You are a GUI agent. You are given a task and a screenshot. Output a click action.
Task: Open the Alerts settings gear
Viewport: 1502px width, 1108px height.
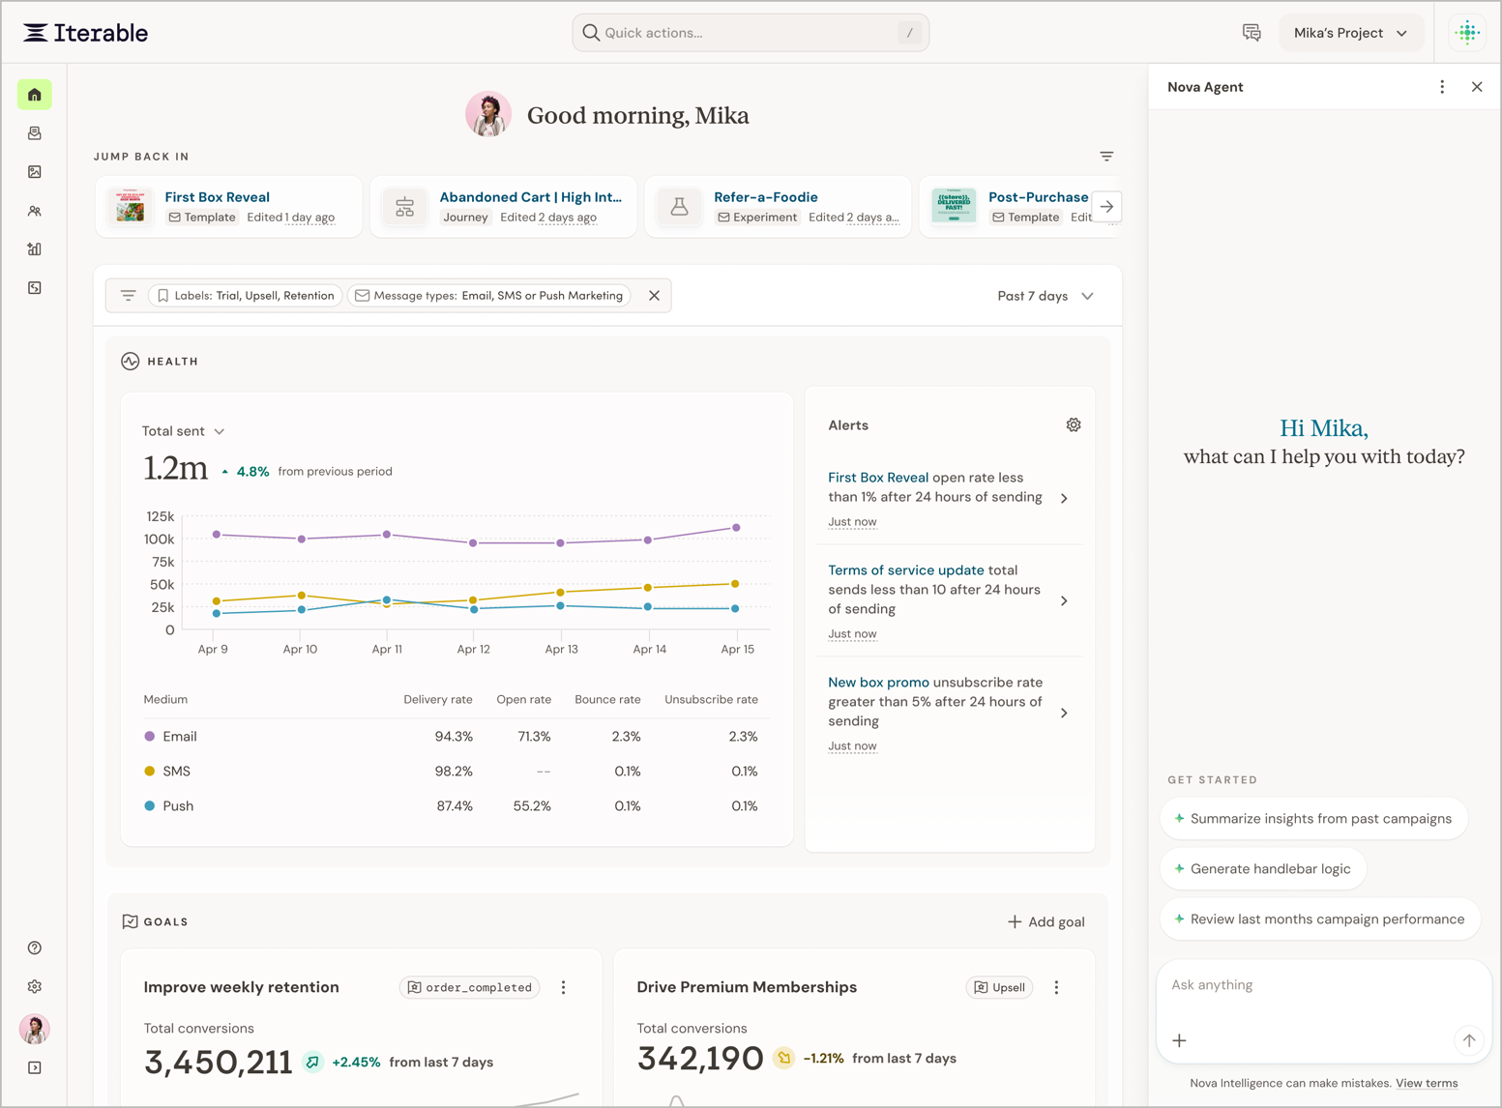1074,425
